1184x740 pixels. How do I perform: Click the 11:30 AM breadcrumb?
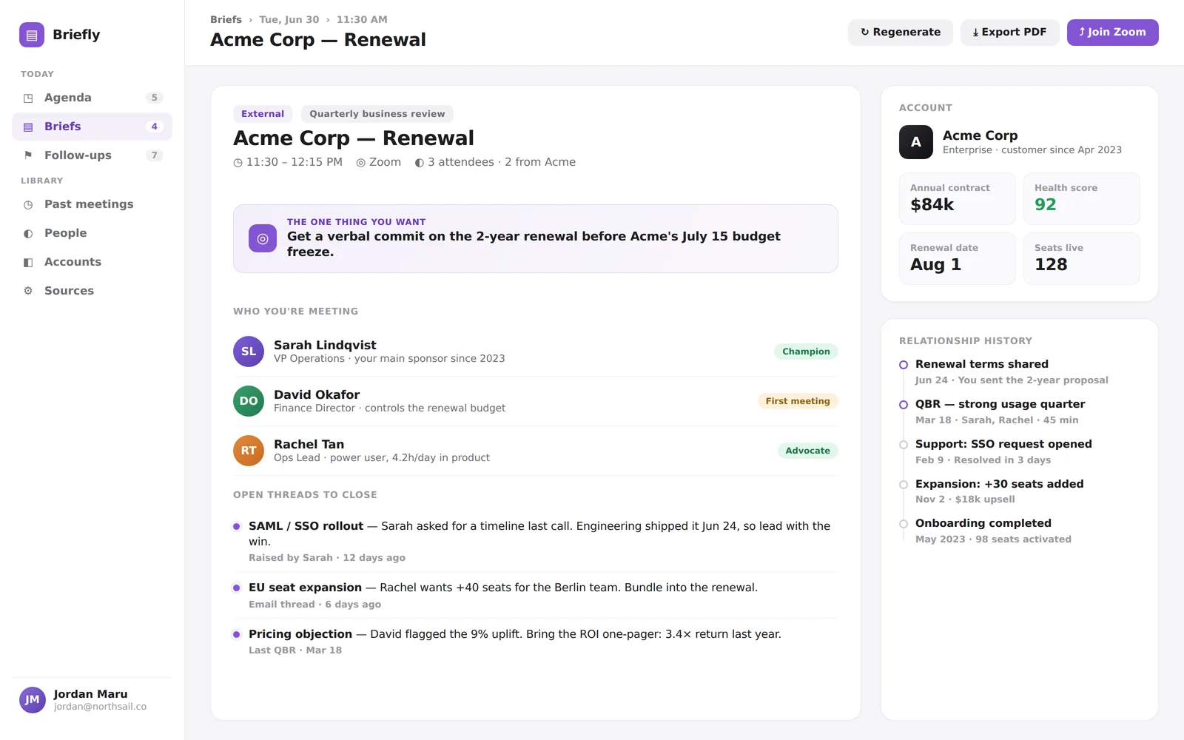click(x=362, y=20)
